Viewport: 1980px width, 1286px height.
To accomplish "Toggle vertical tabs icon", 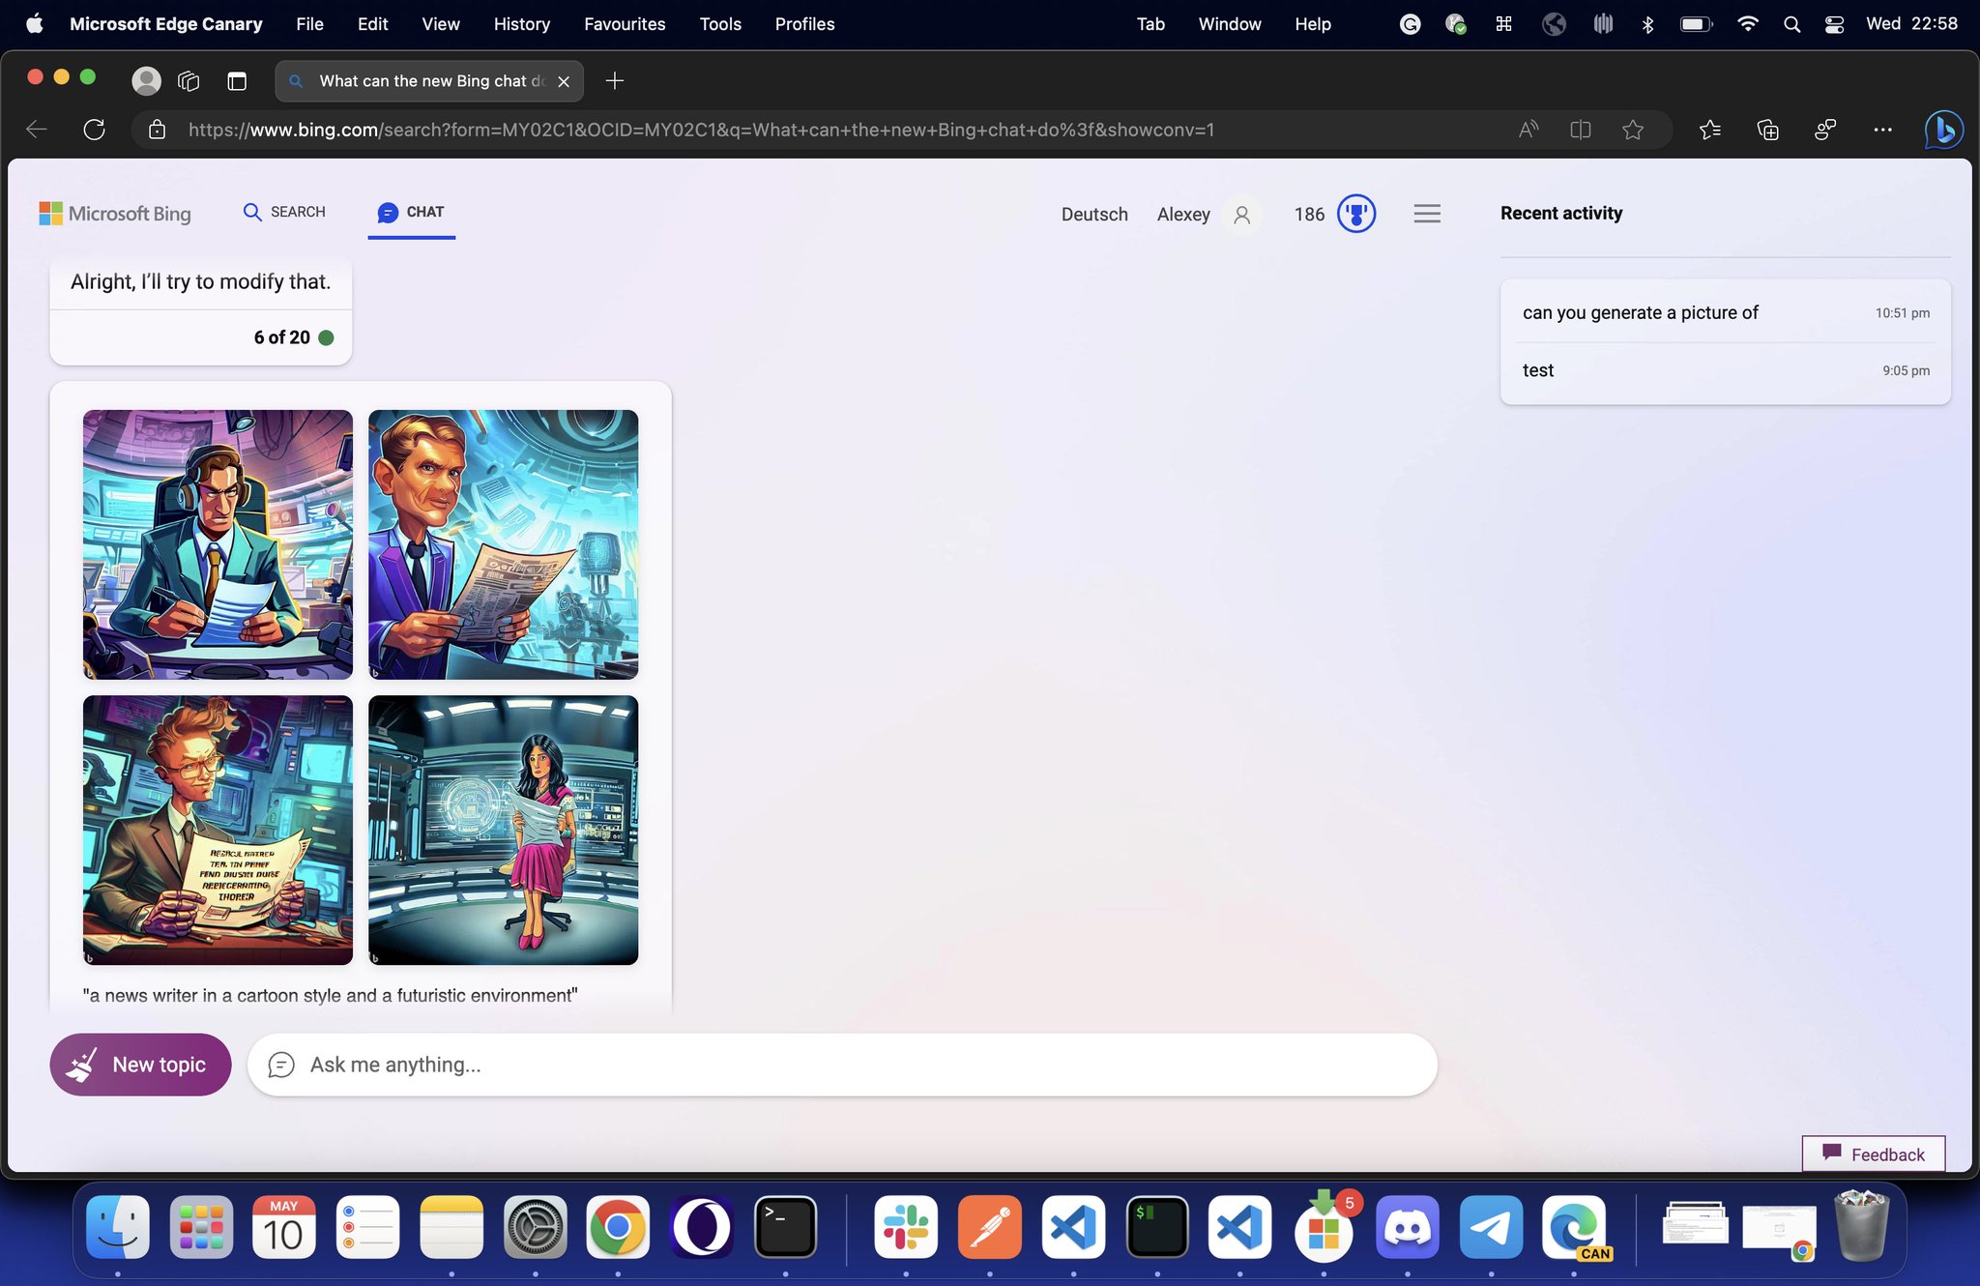I will (x=237, y=81).
